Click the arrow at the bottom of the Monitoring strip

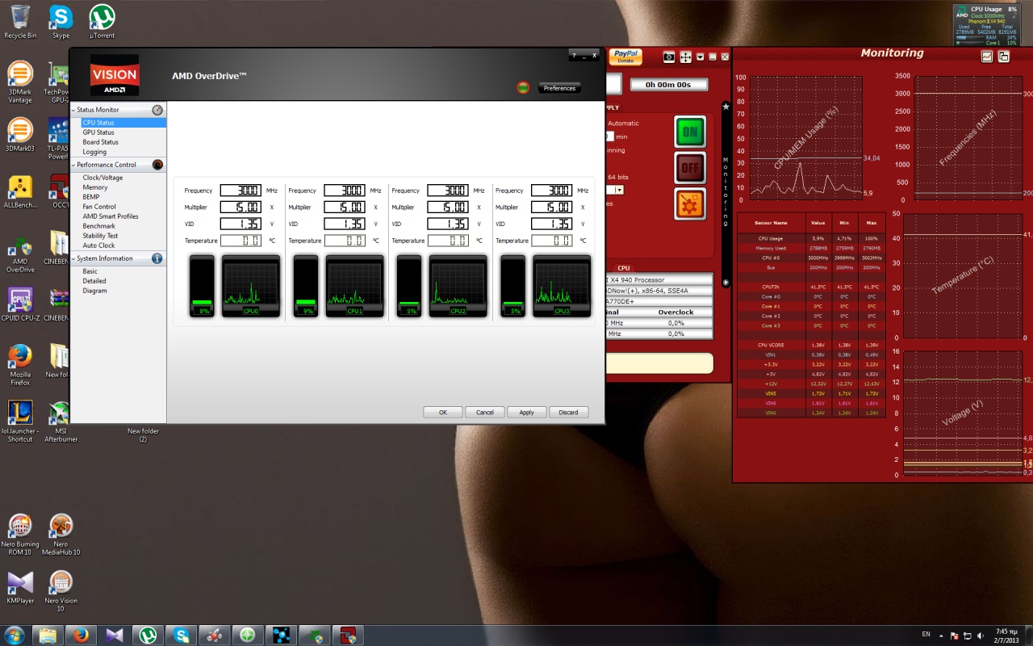(726, 283)
